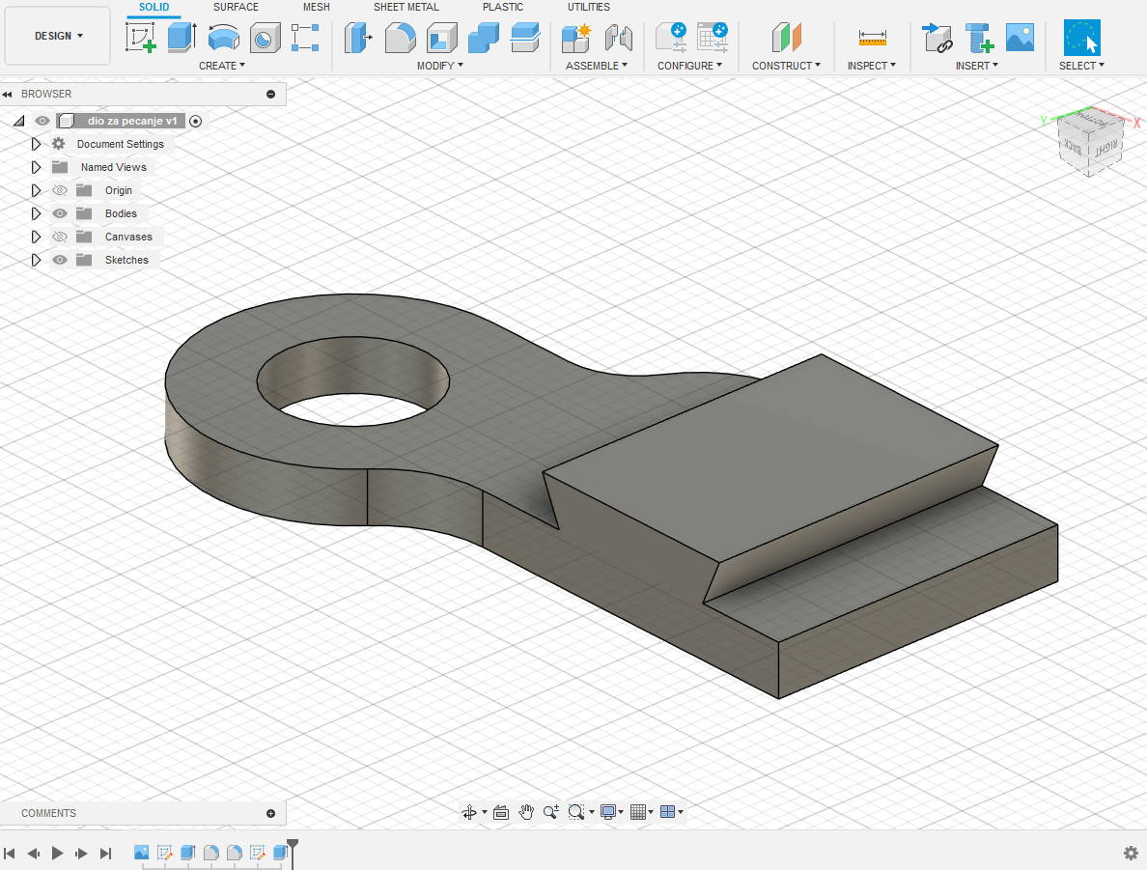
Task: Click the Configuration Table icon
Action: point(713,38)
